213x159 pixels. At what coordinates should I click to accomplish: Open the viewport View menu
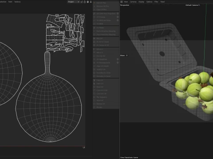tap(126, 2)
